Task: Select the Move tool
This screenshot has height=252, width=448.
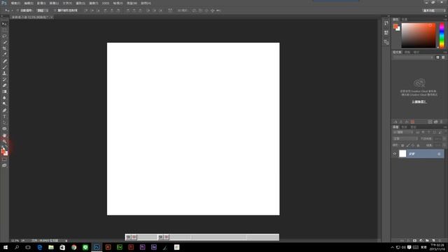Action: pos(4,24)
